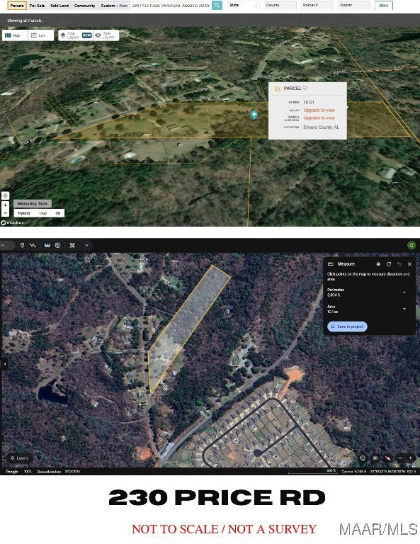Click the address search input field
420x544 pixels.
[x=171, y=6]
